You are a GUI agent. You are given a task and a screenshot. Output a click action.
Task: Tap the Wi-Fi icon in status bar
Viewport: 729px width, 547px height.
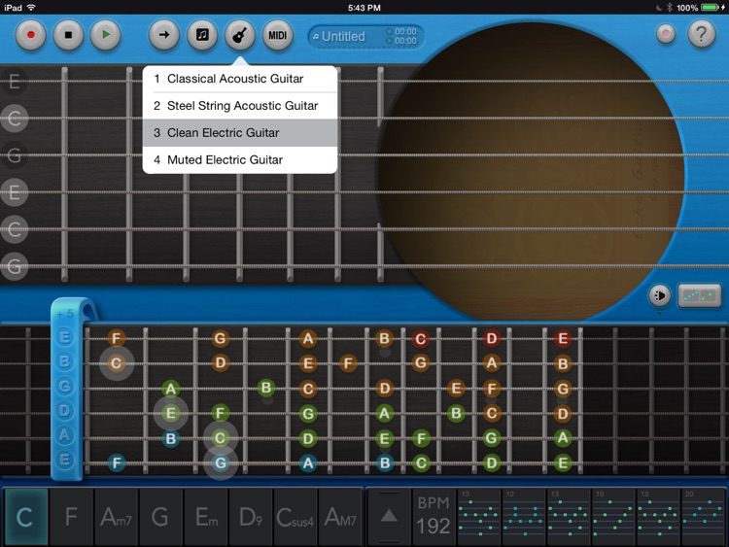pos(31,8)
